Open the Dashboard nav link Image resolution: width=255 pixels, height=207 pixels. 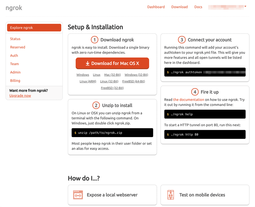(x=156, y=7)
